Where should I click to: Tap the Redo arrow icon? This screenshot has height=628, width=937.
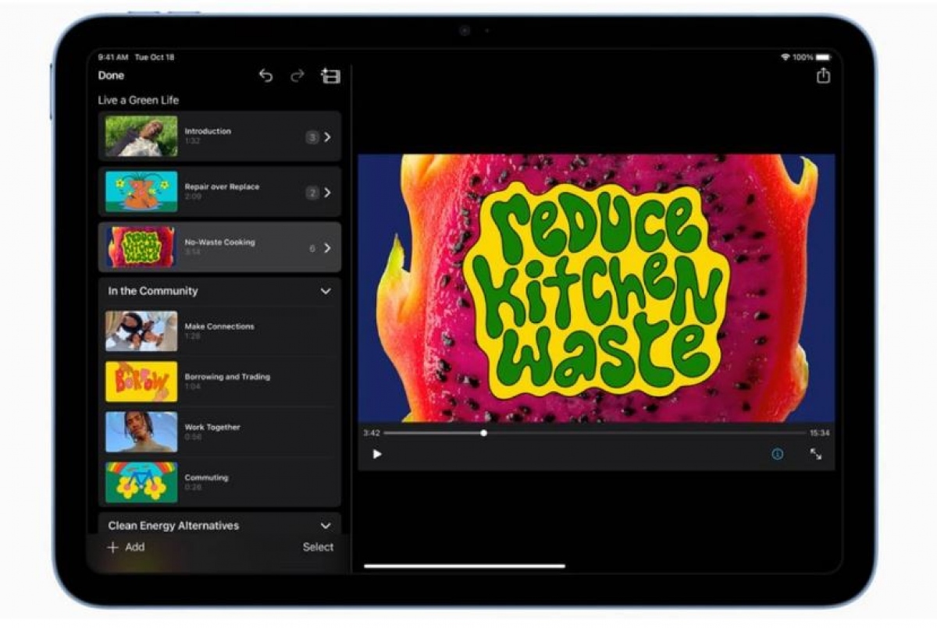pyautogui.click(x=297, y=76)
